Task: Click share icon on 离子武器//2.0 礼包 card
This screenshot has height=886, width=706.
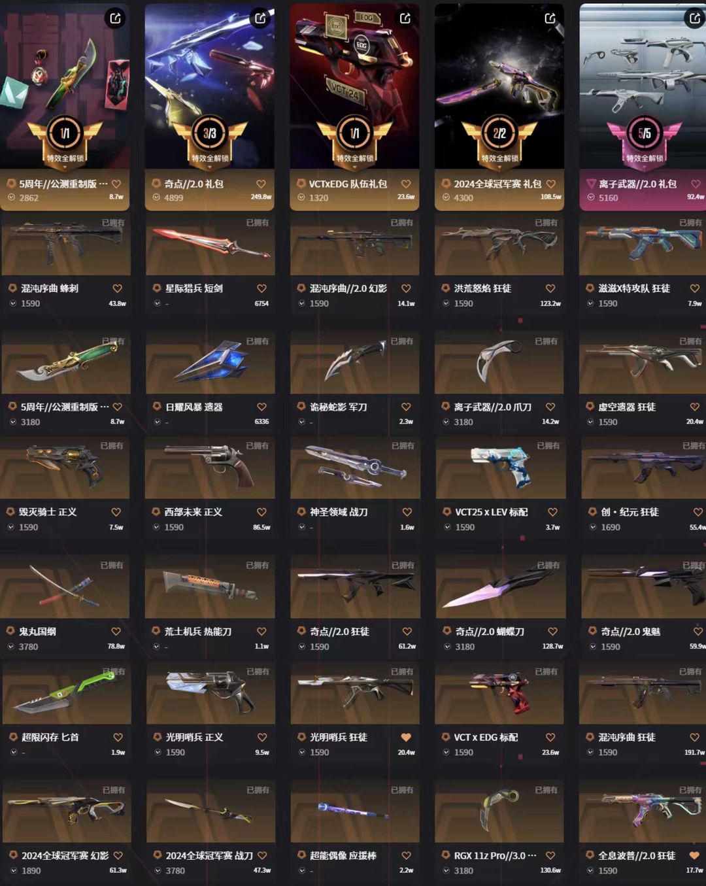Action: coord(695,18)
